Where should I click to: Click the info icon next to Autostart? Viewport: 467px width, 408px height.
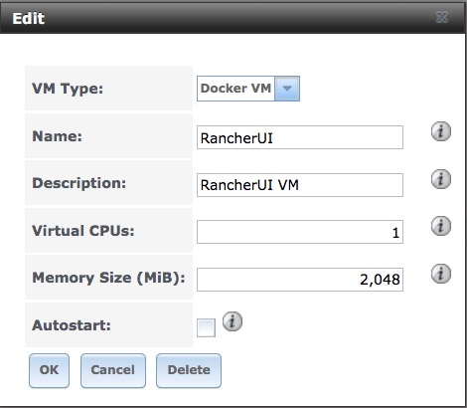pos(233,321)
